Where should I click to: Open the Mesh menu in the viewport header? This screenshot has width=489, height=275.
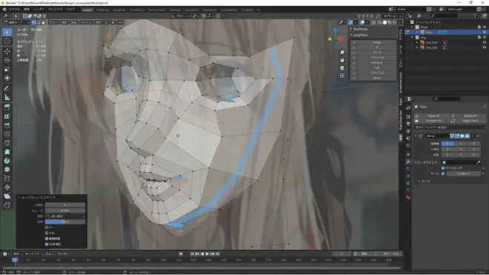(x=86, y=22)
